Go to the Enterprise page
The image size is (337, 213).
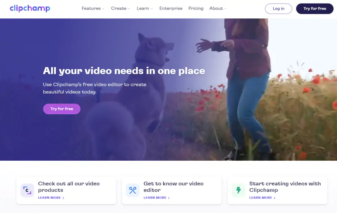pos(171,8)
